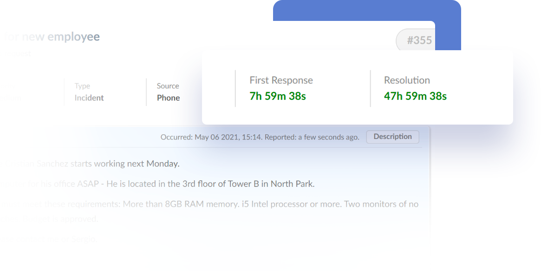This screenshot has height=271, width=541.
Task: Click the SLA metrics card
Action: click(x=358, y=87)
